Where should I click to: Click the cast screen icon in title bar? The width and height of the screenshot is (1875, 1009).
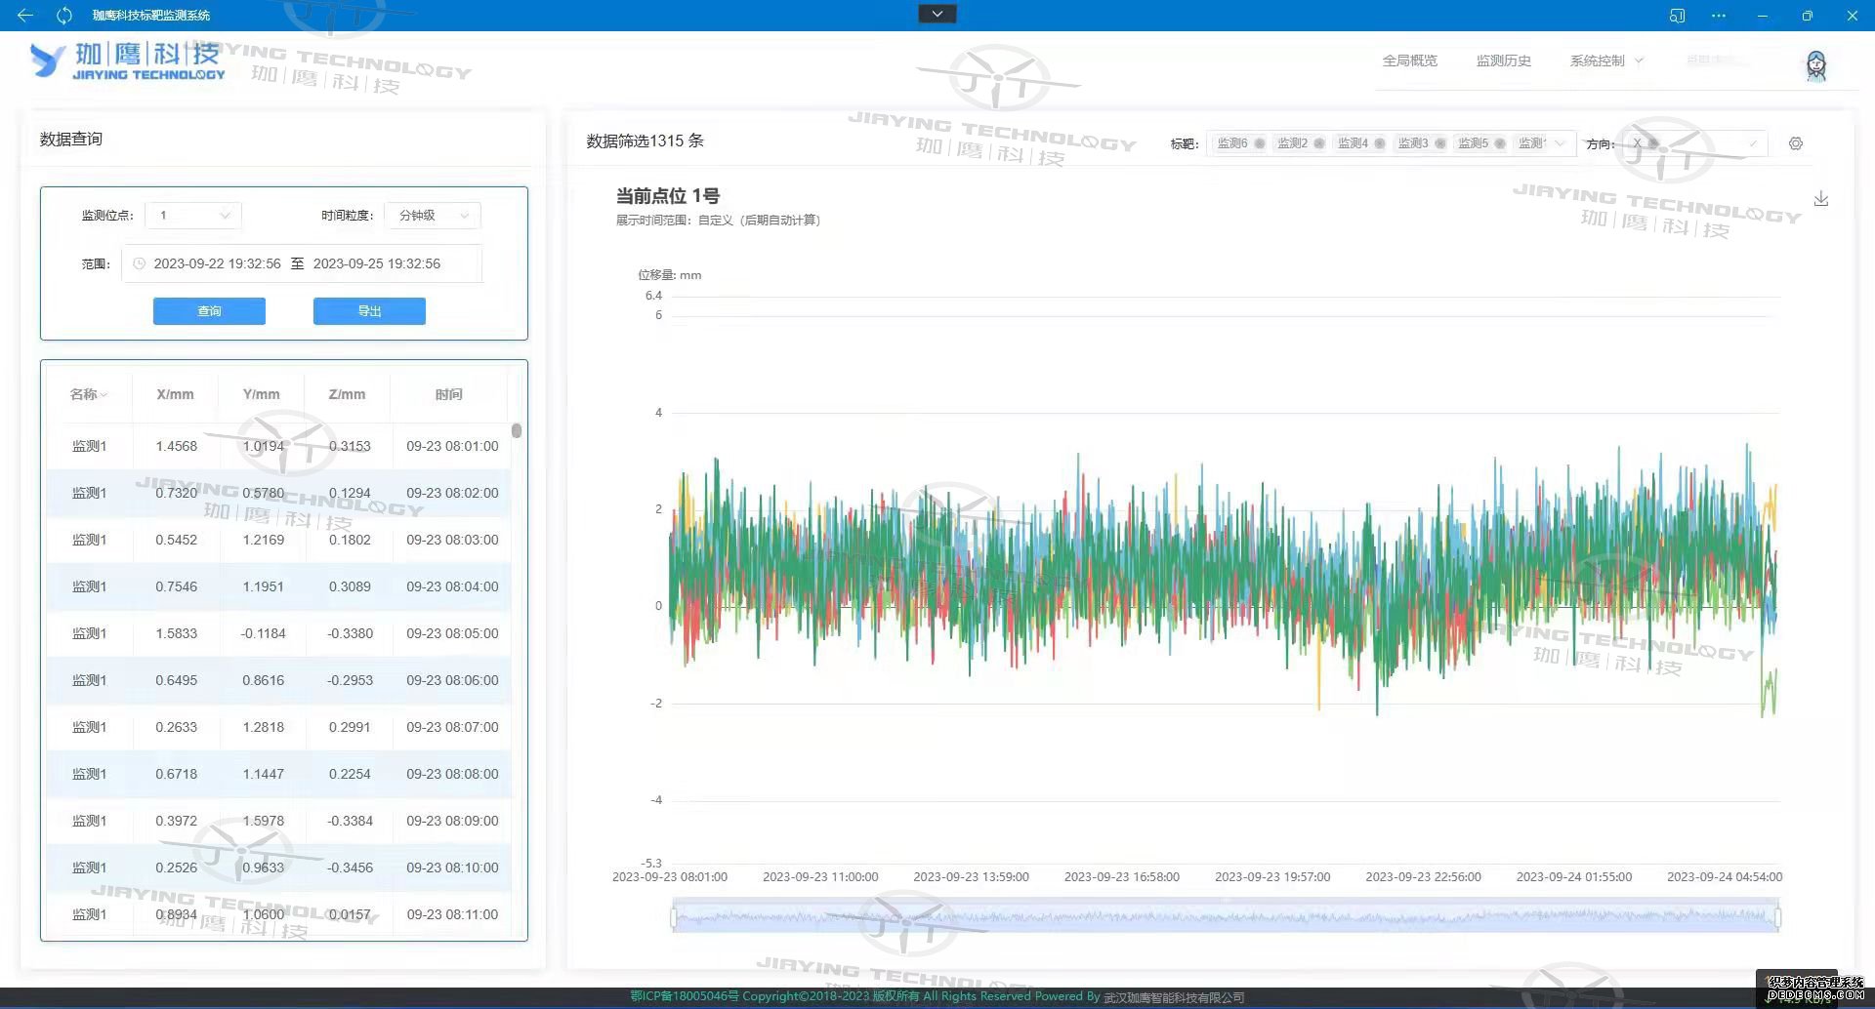(x=1677, y=16)
